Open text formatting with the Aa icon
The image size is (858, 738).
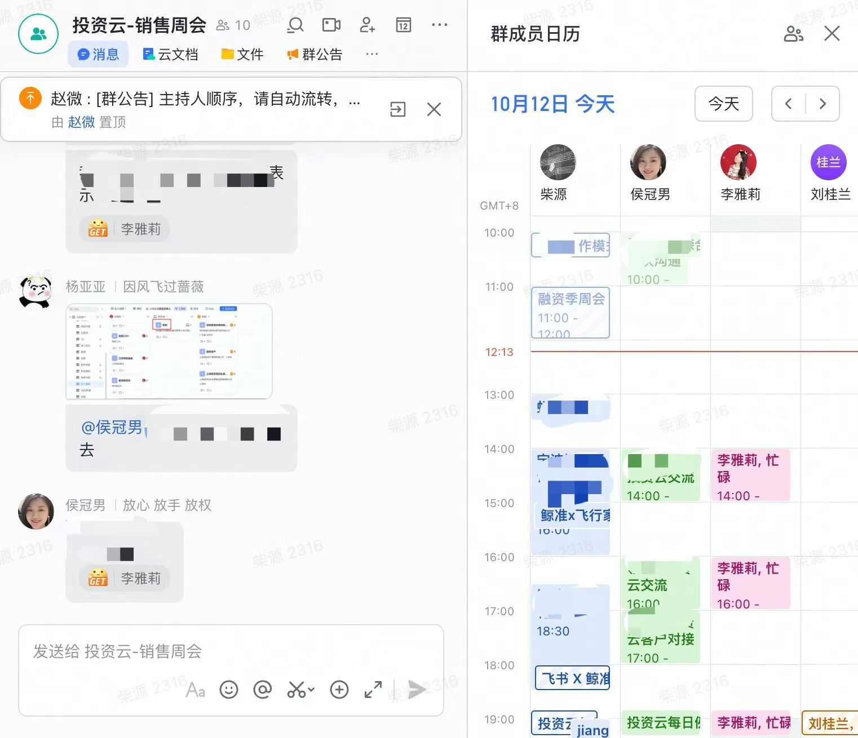pos(196,690)
